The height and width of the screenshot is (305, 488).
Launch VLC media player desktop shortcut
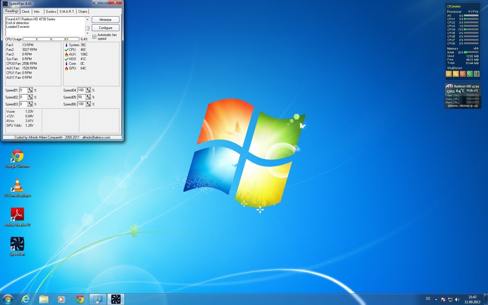[x=17, y=188]
